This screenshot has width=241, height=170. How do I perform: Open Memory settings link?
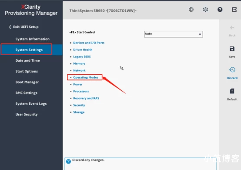79,63
